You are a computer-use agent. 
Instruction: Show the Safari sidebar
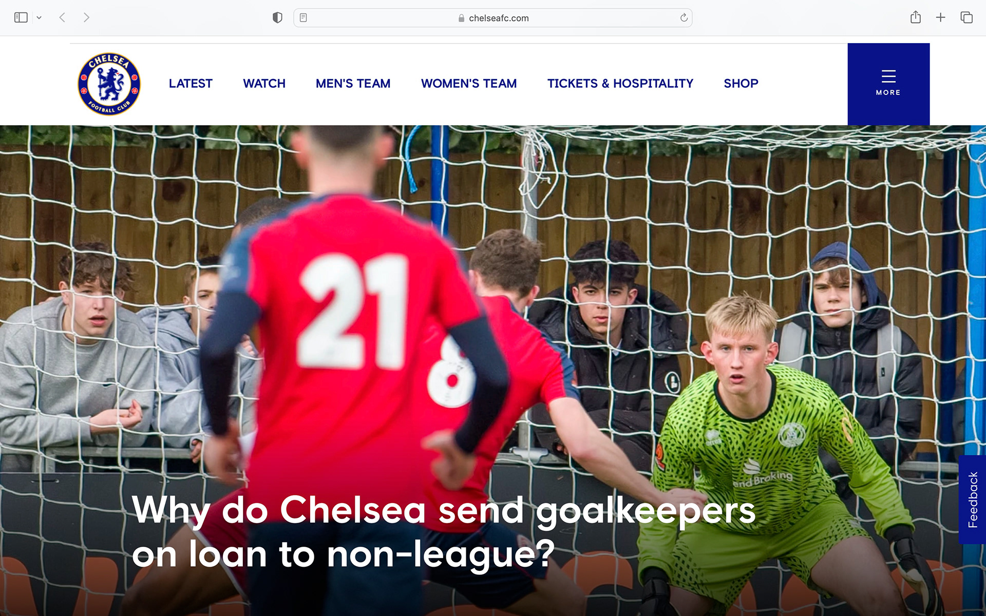pyautogui.click(x=21, y=17)
